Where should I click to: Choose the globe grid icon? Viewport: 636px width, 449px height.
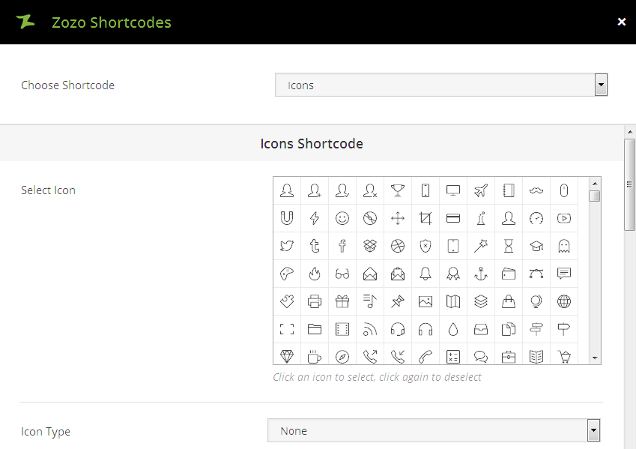pos(564,301)
